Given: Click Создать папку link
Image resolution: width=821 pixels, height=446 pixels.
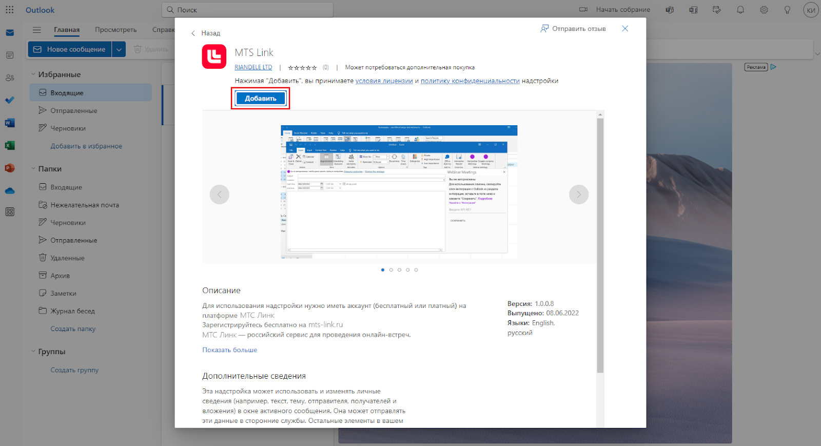Looking at the screenshot, I should [x=73, y=329].
